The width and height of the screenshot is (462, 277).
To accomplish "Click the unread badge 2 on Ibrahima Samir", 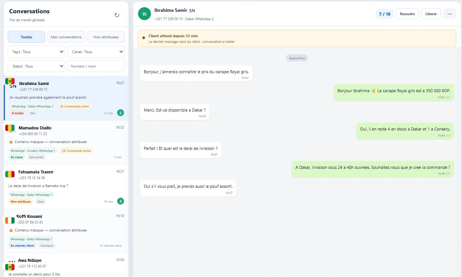I will [121, 113].
